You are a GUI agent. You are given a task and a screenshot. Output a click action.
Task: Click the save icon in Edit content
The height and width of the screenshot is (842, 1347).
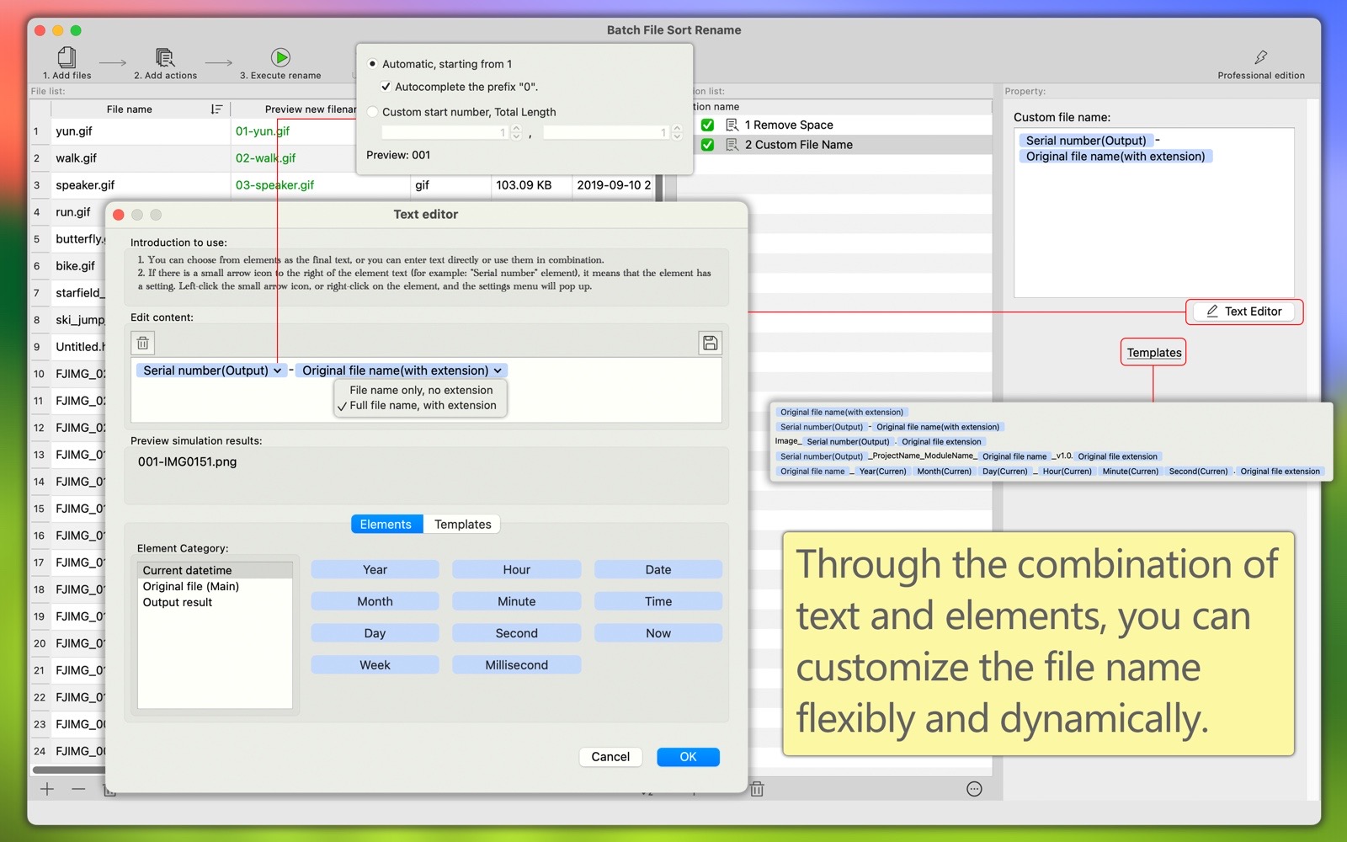point(710,343)
